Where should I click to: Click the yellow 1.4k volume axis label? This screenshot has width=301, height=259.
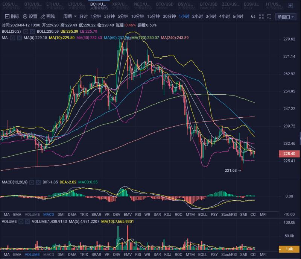(289, 249)
